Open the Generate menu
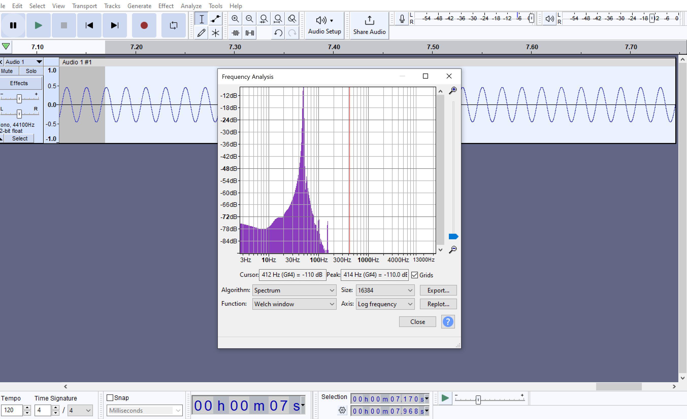The height and width of the screenshot is (419, 687). pos(139,6)
